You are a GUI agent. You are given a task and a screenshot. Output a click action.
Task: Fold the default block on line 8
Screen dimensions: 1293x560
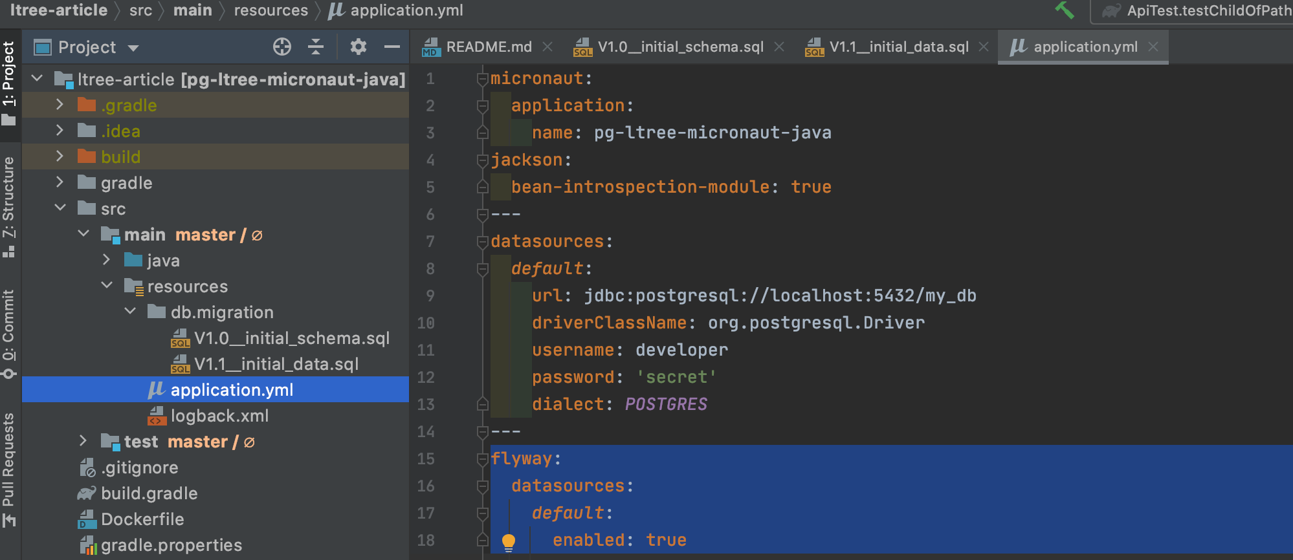[482, 269]
